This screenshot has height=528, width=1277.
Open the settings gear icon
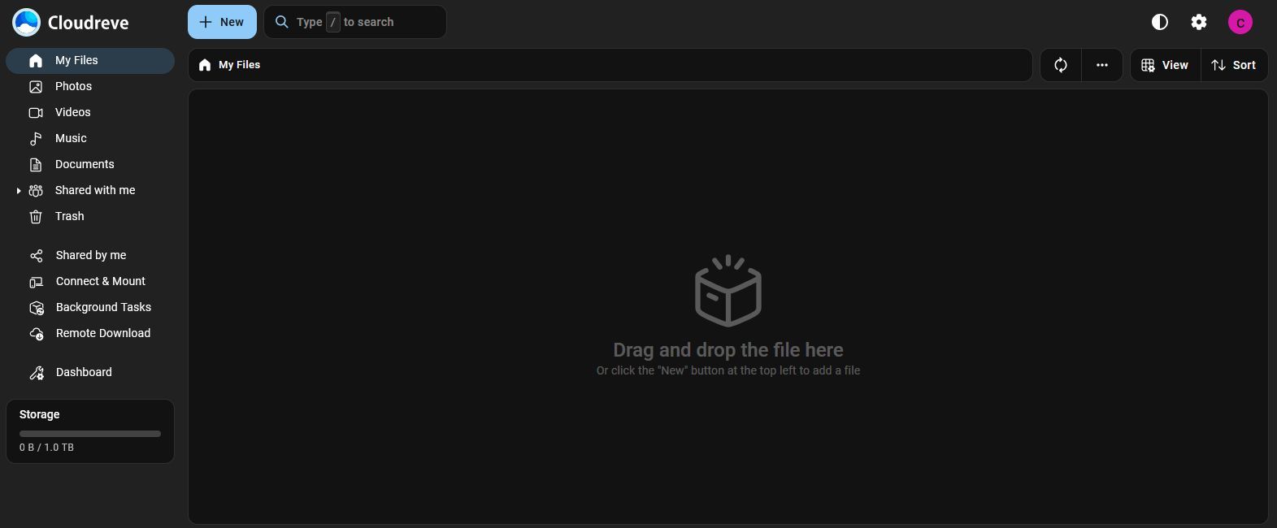[1198, 22]
